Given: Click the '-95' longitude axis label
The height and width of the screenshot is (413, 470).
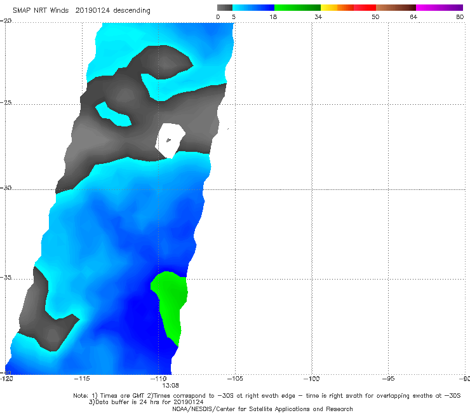Looking at the screenshot, I should [389, 379].
